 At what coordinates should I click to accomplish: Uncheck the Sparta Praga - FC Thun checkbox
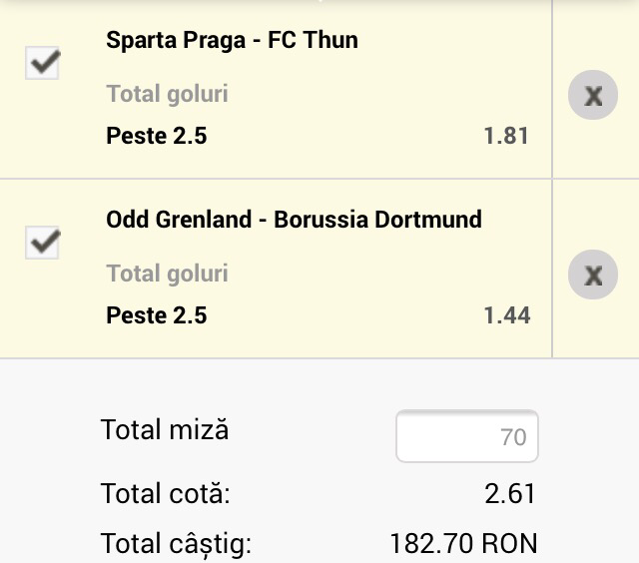pyautogui.click(x=43, y=64)
